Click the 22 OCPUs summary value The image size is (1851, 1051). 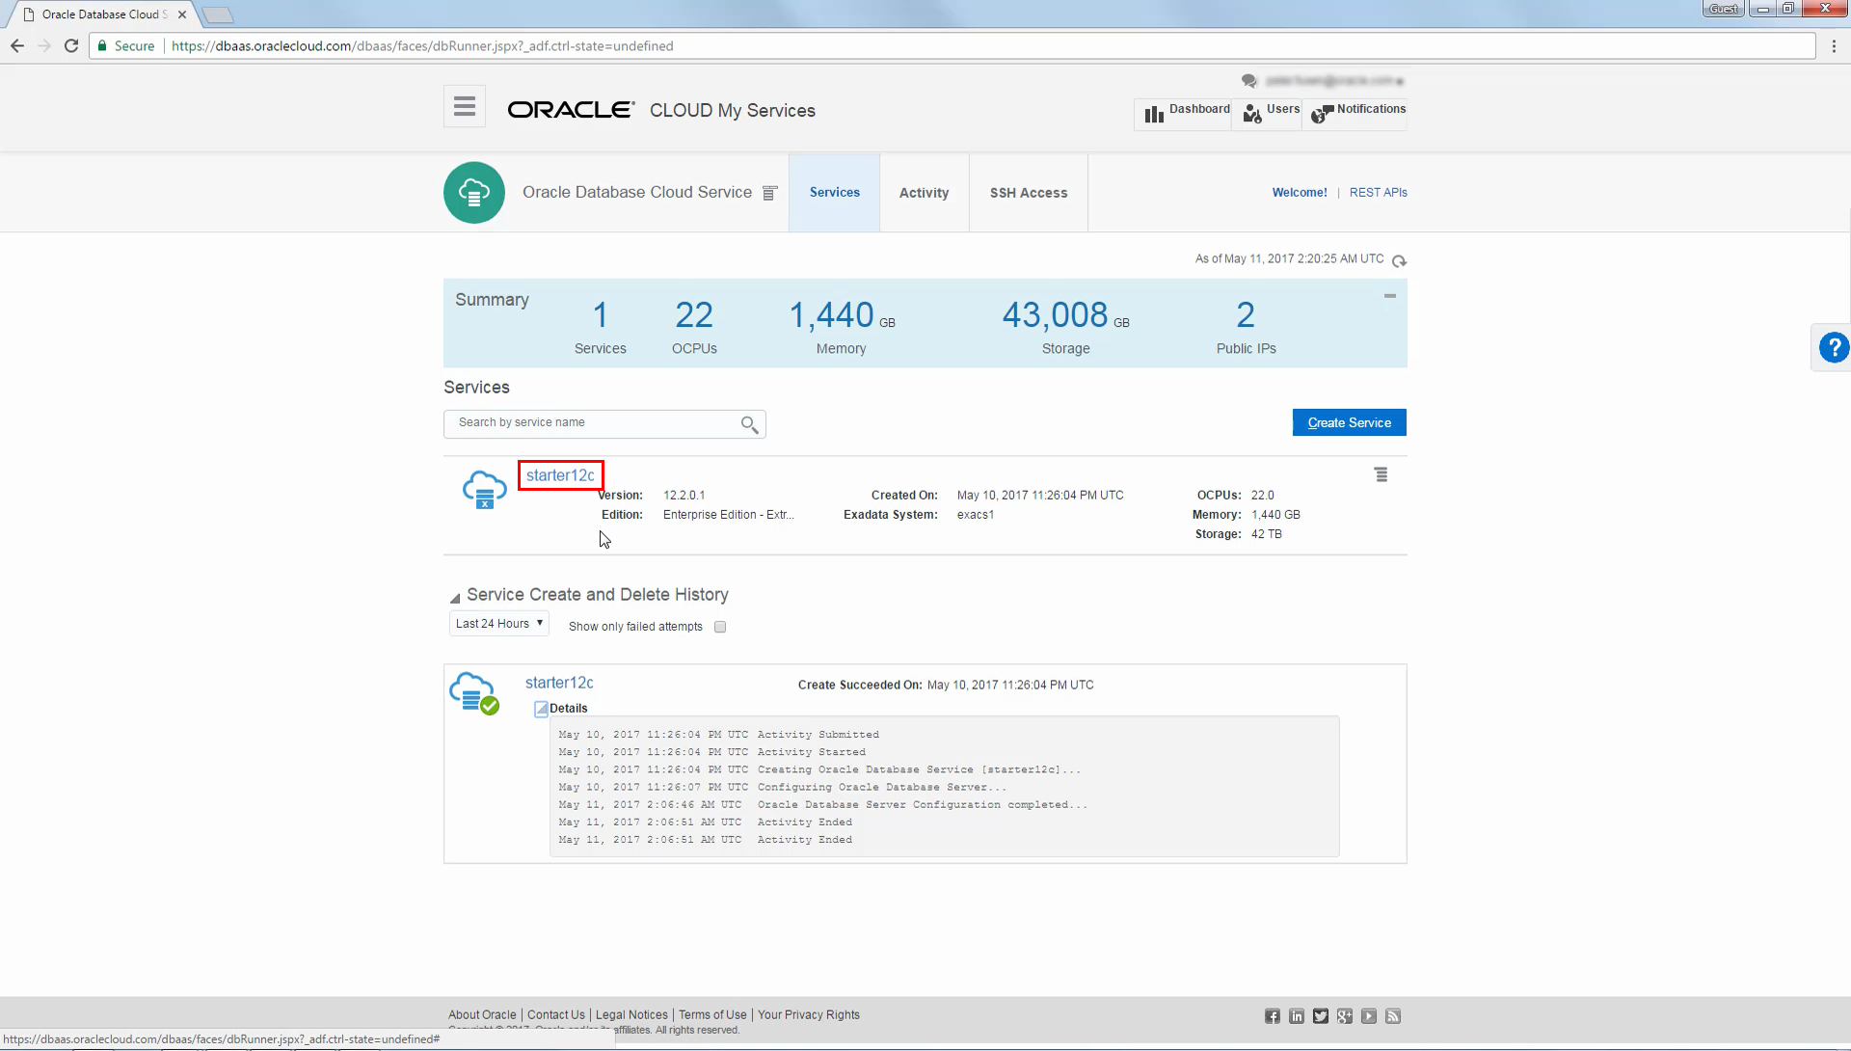694,315
